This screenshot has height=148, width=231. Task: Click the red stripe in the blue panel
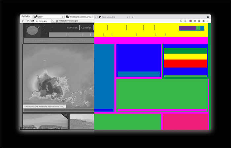(x=185, y=63)
